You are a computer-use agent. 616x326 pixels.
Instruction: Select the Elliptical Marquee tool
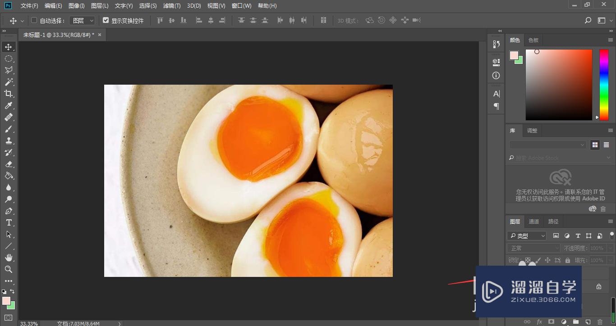pyautogui.click(x=9, y=59)
